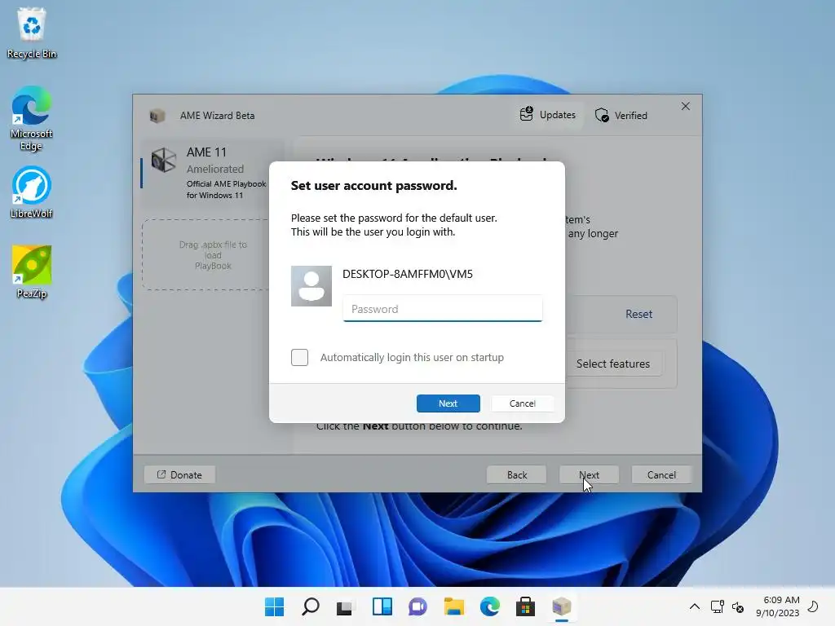Click the user avatar picture
The image size is (835, 626).
pyautogui.click(x=311, y=286)
